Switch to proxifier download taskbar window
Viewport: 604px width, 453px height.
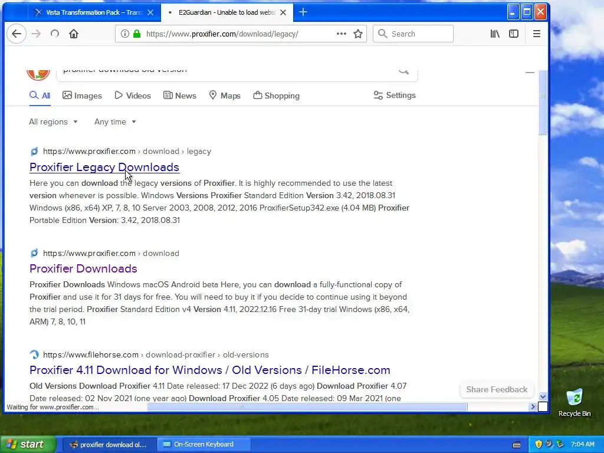coord(109,445)
